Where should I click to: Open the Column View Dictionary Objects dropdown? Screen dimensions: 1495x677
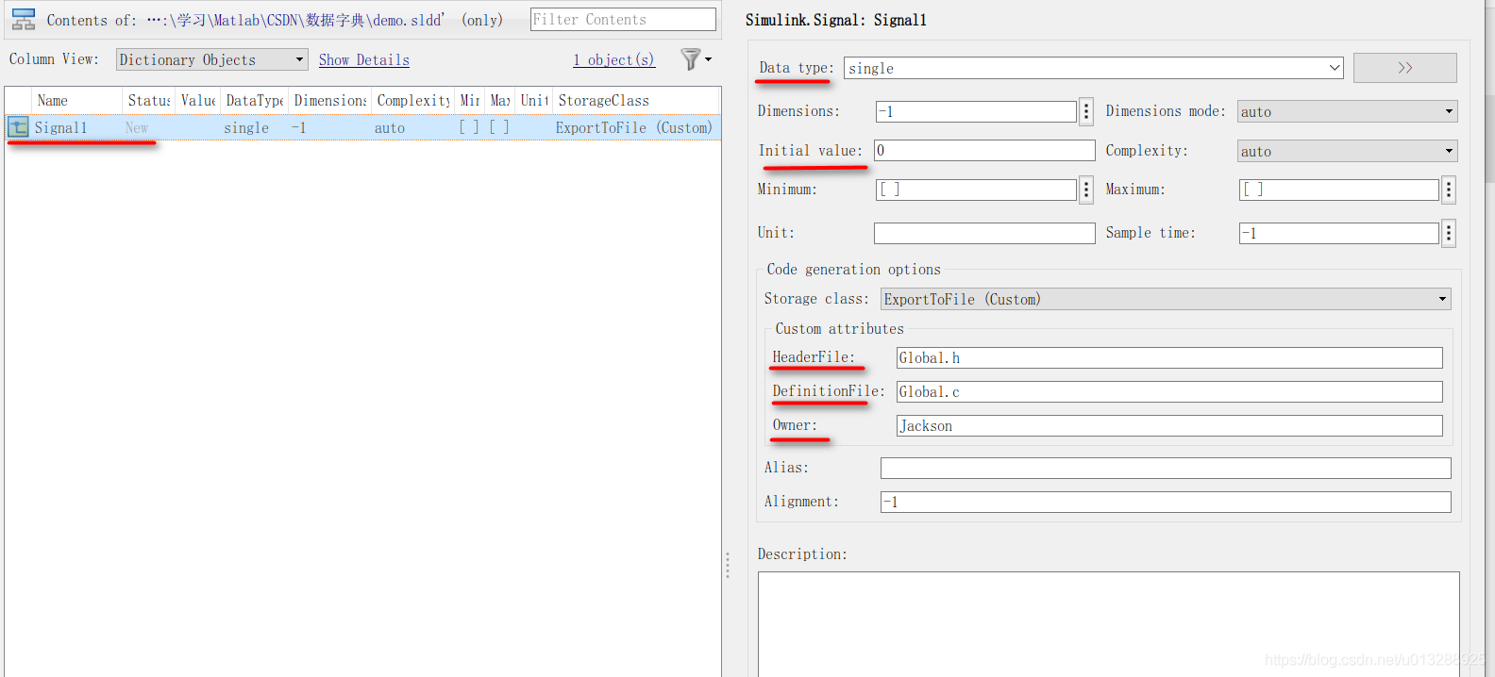tap(212, 59)
